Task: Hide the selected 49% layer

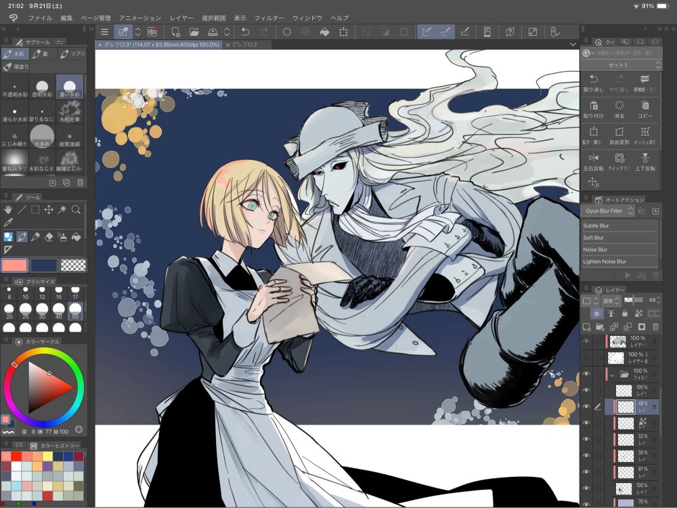Action: click(x=586, y=406)
